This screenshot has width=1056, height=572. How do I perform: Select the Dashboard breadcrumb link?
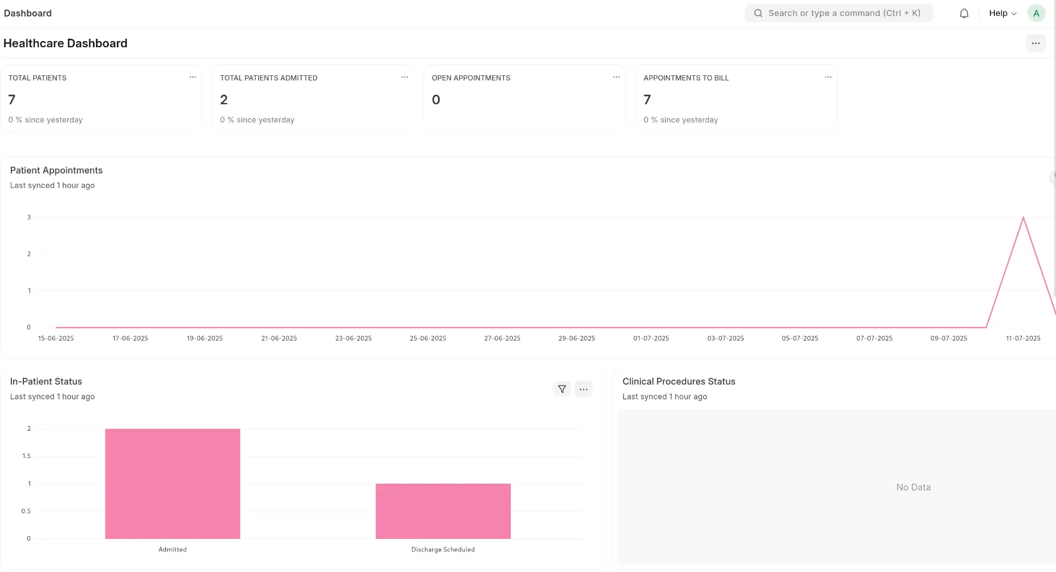pyautogui.click(x=27, y=13)
